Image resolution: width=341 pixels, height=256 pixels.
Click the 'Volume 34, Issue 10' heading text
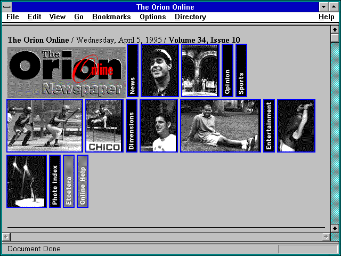coord(205,40)
